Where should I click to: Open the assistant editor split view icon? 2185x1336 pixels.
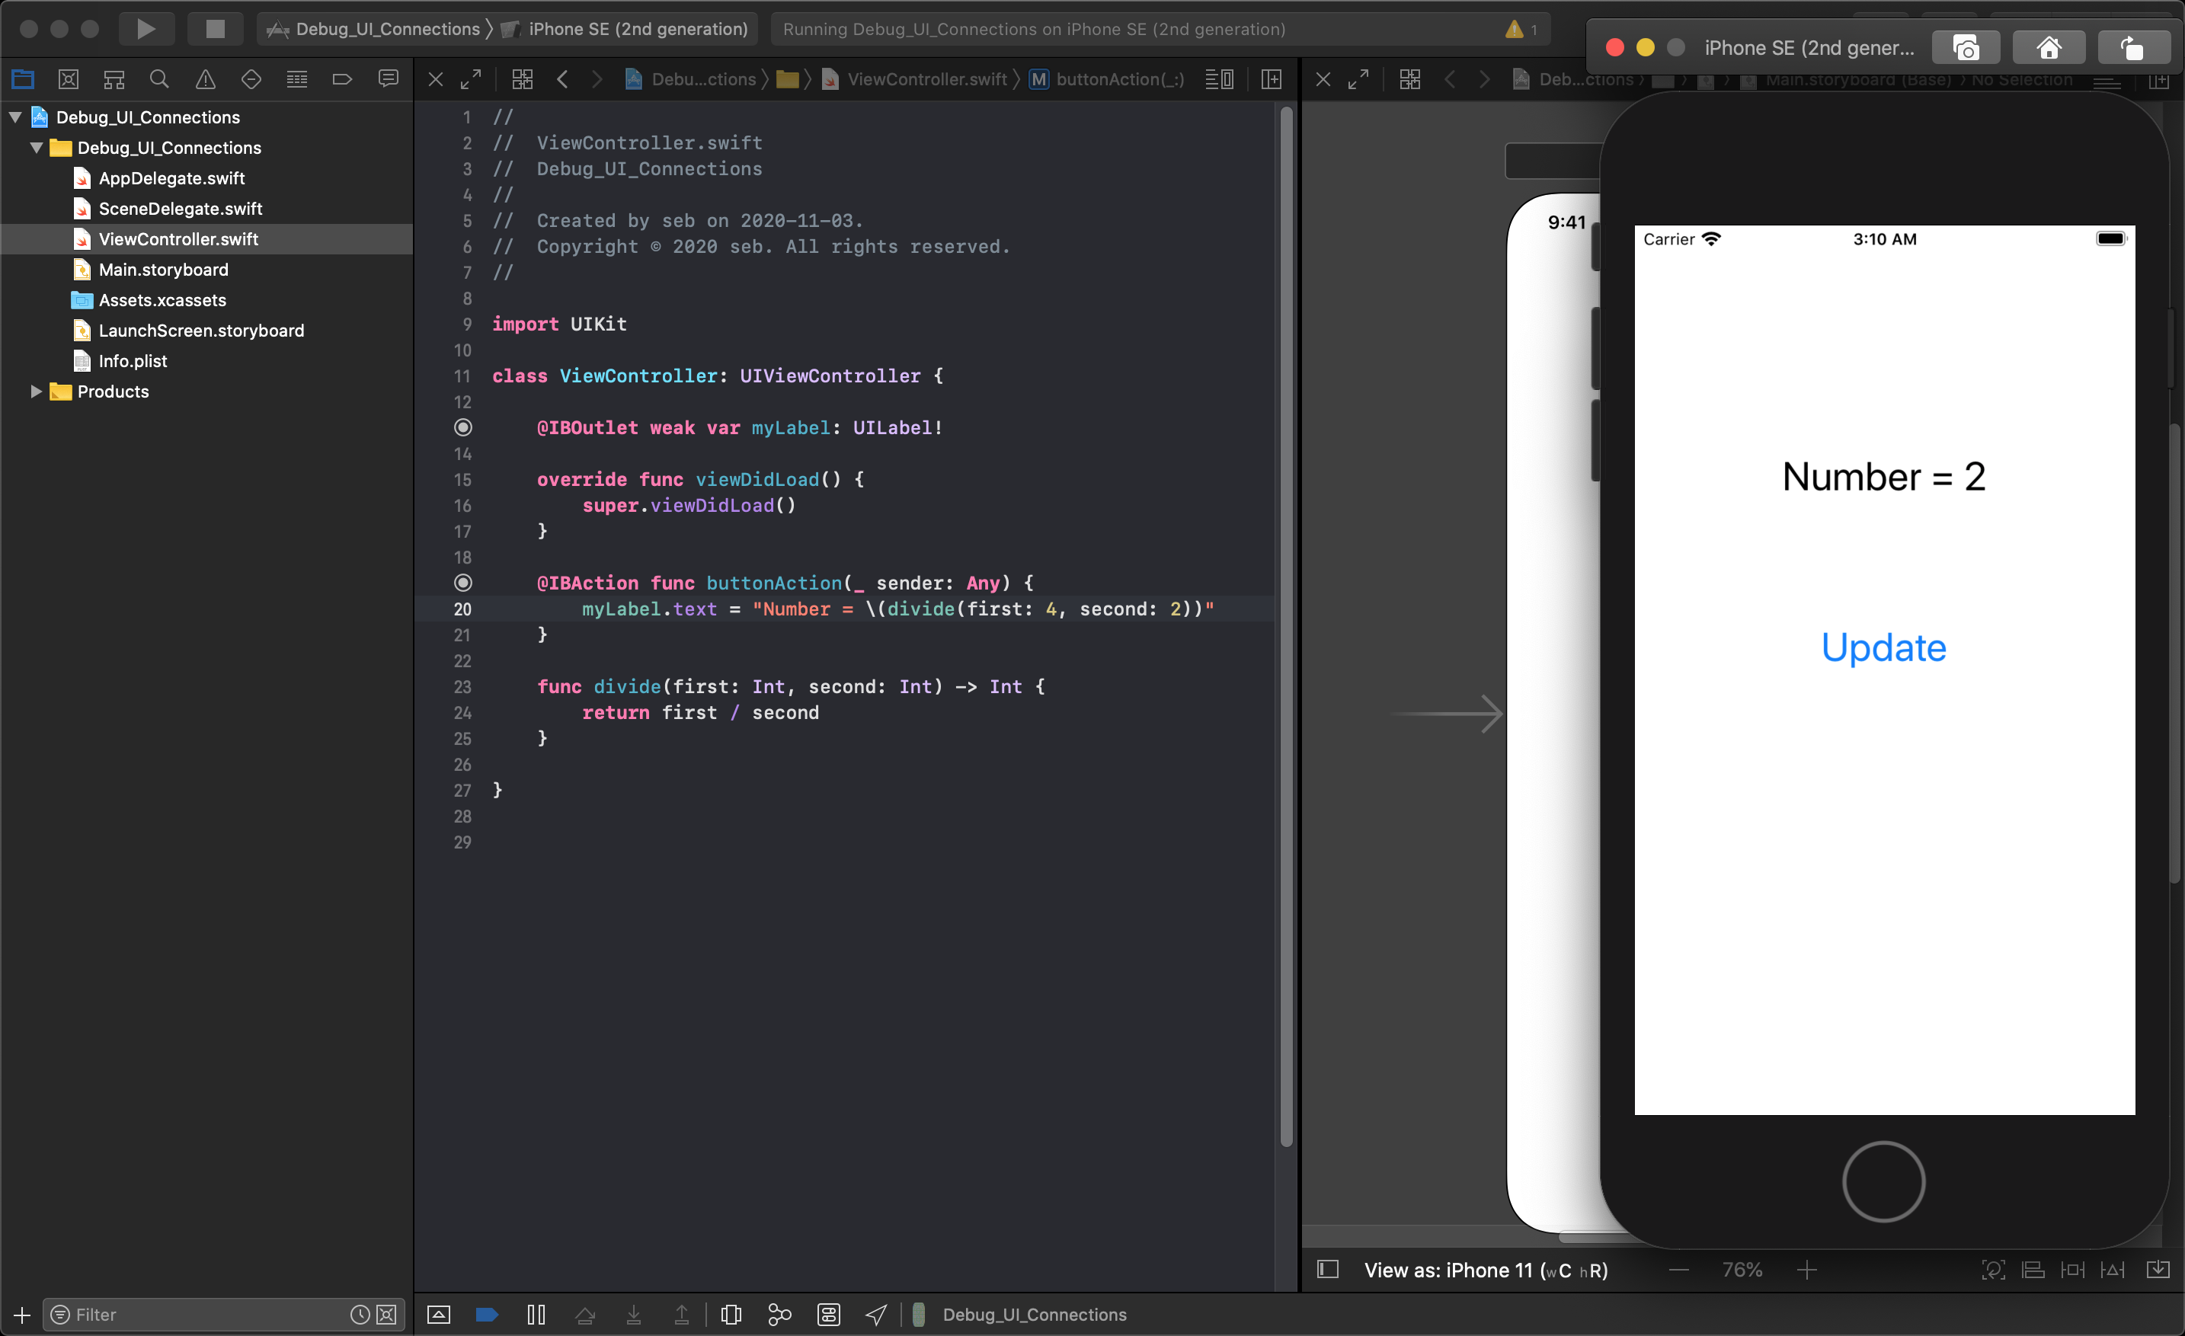click(x=1272, y=80)
